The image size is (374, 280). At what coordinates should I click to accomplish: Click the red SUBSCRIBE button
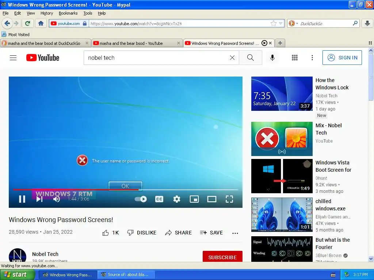[222, 256]
